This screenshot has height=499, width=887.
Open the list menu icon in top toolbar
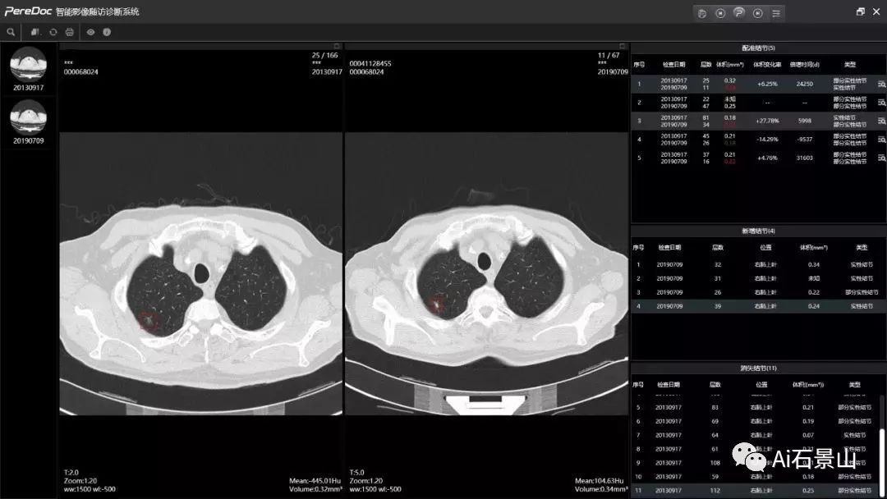pos(776,12)
